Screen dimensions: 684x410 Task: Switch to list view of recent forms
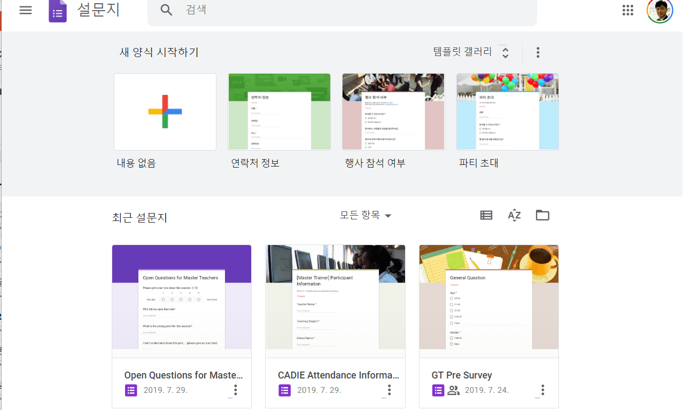486,215
